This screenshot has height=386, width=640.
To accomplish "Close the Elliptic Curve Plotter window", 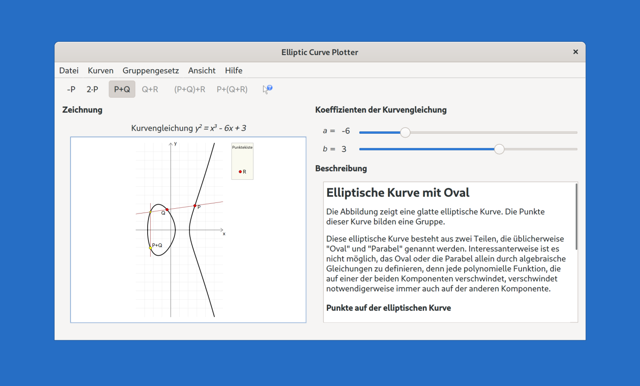I will tap(576, 52).
